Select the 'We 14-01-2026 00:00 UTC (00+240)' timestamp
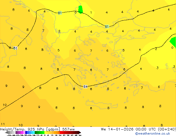This screenshot has width=176, height=136. click(x=139, y=129)
